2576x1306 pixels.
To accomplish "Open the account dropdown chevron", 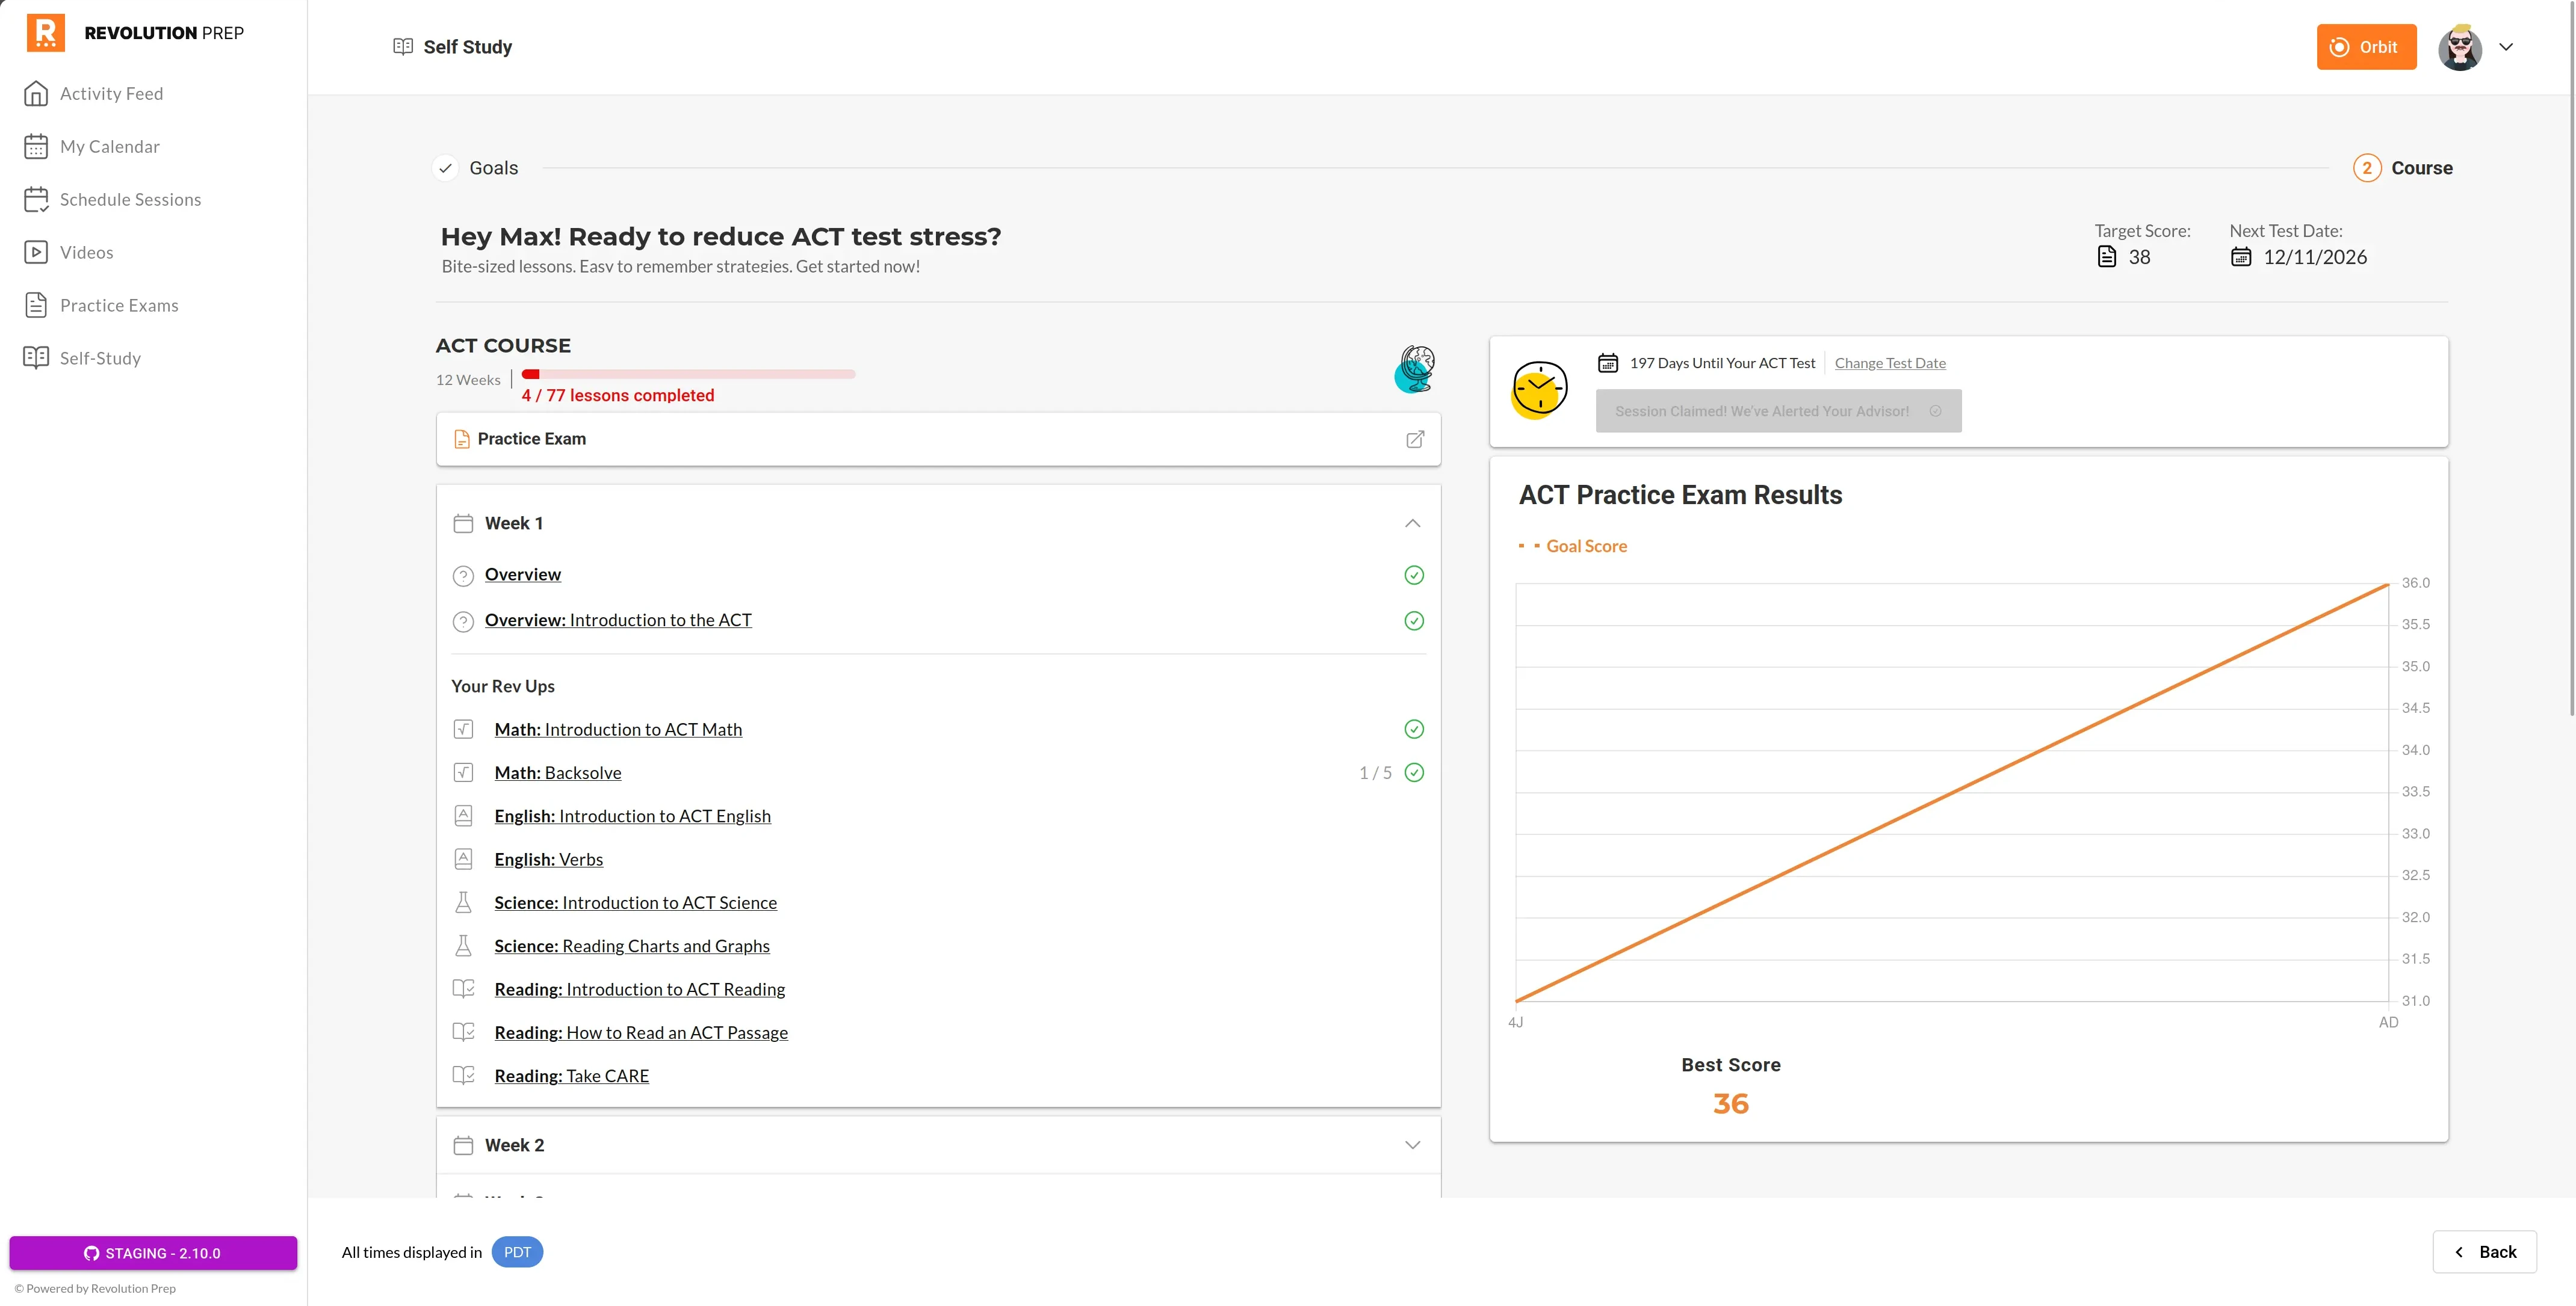I will (x=2506, y=47).
